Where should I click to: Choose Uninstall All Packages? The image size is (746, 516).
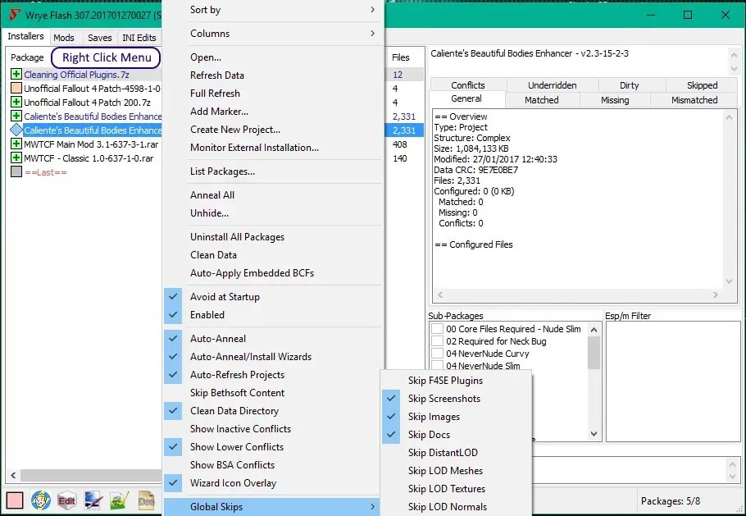[x=273, y=237]
